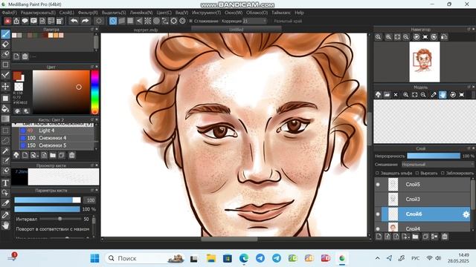The height and width of the screenshot is (267, 476).
Task: Hide the Слой4 layer
Action: point(378,228)
